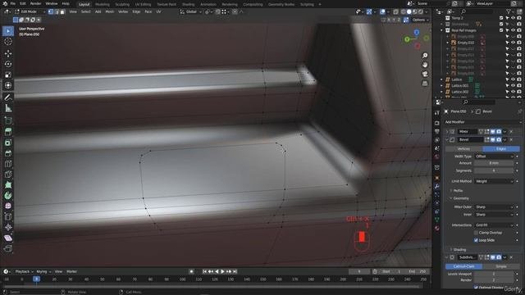Select the Knife tool in the toolbar
525x295 pixels.
(8, 175)
